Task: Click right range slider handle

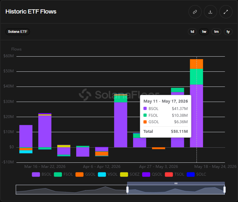Action: click(x=224, y=189)
